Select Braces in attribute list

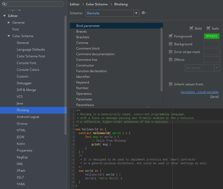115,31
